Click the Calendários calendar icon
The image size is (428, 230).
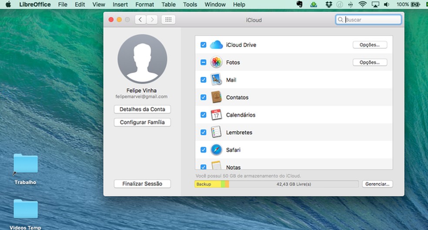click(216, 115)
